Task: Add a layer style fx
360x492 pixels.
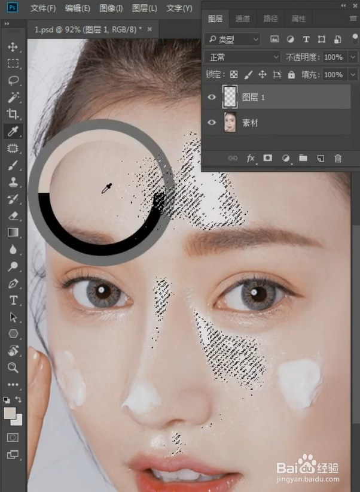Action: (x=251, y=158)
